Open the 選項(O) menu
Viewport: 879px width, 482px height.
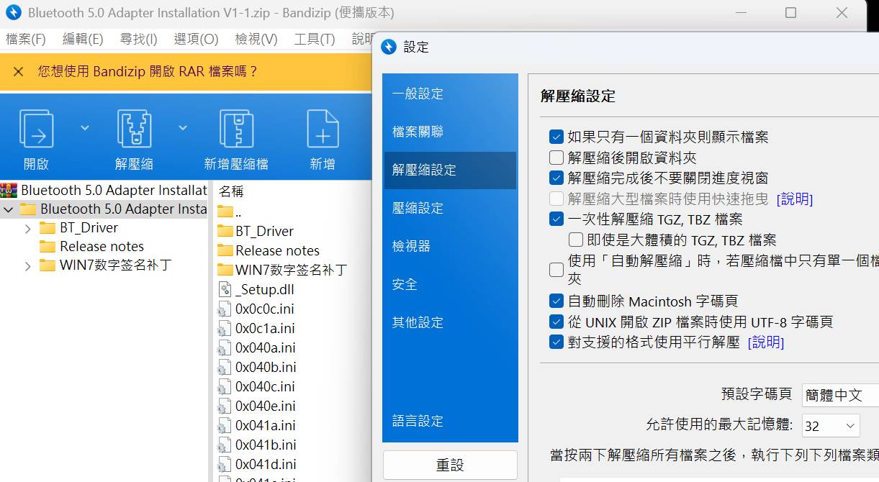(x=196, y=40)
